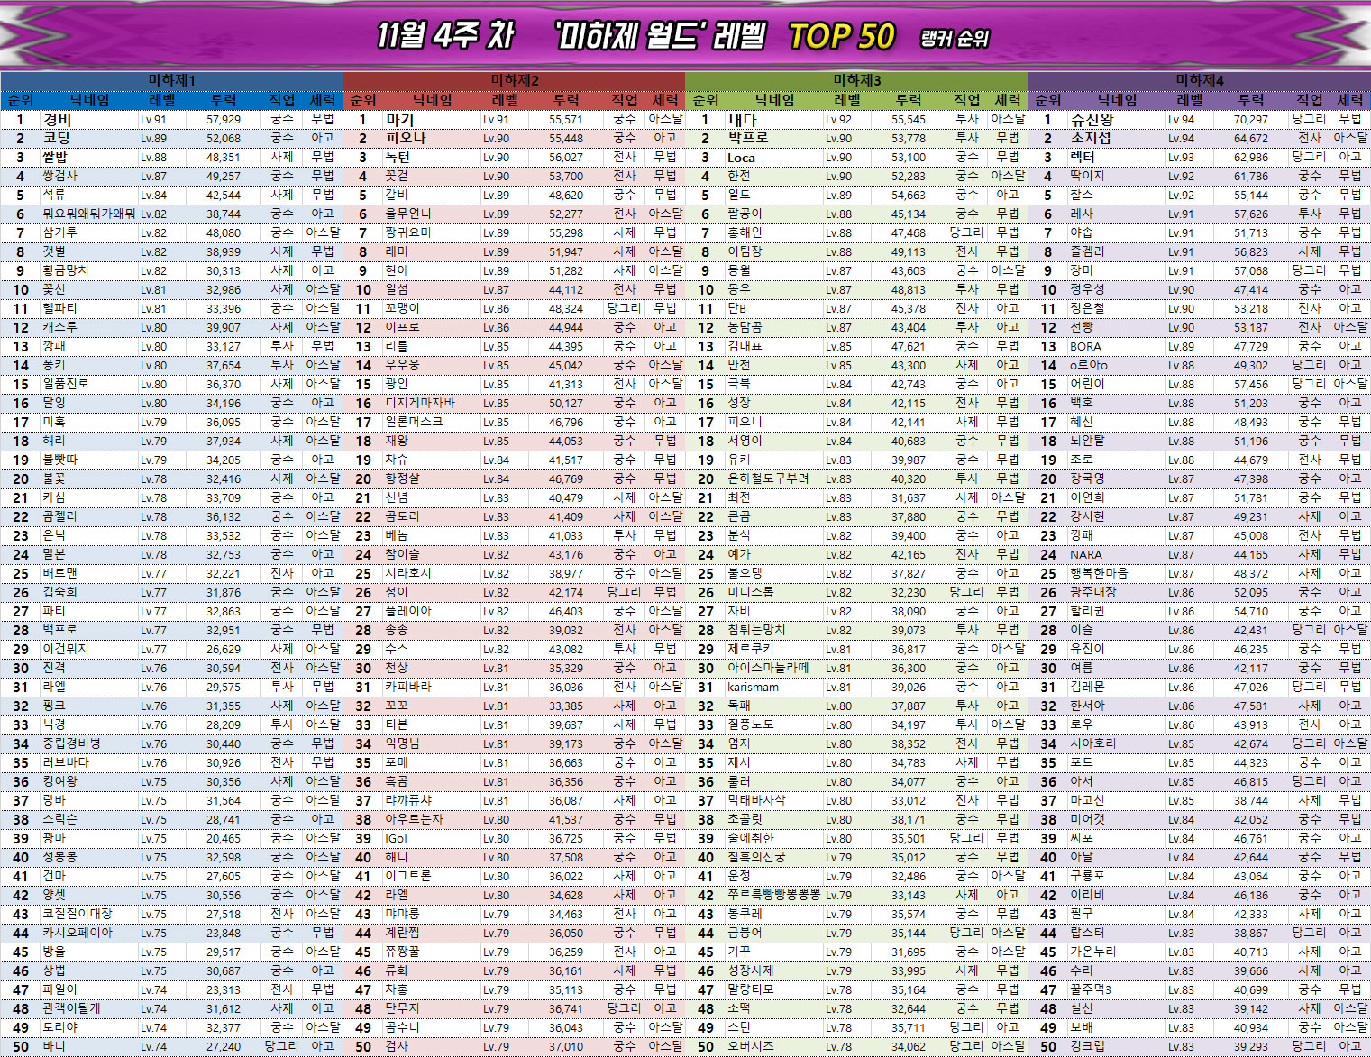Sort by 투력 column under 미하제1
Image resolution: width=1371 pixels, height=1057 pixels.
pos(223,100)
